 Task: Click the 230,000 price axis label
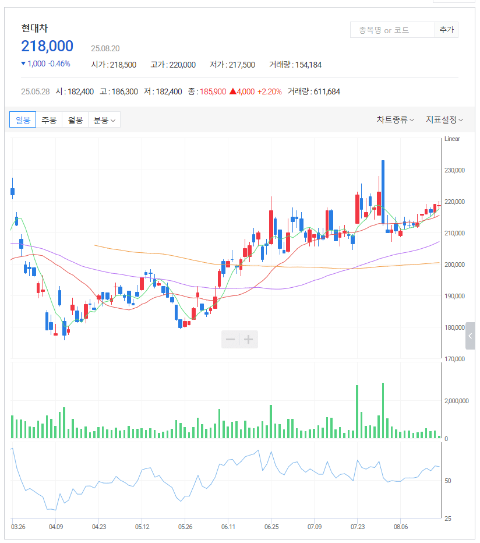pos(454,170)
